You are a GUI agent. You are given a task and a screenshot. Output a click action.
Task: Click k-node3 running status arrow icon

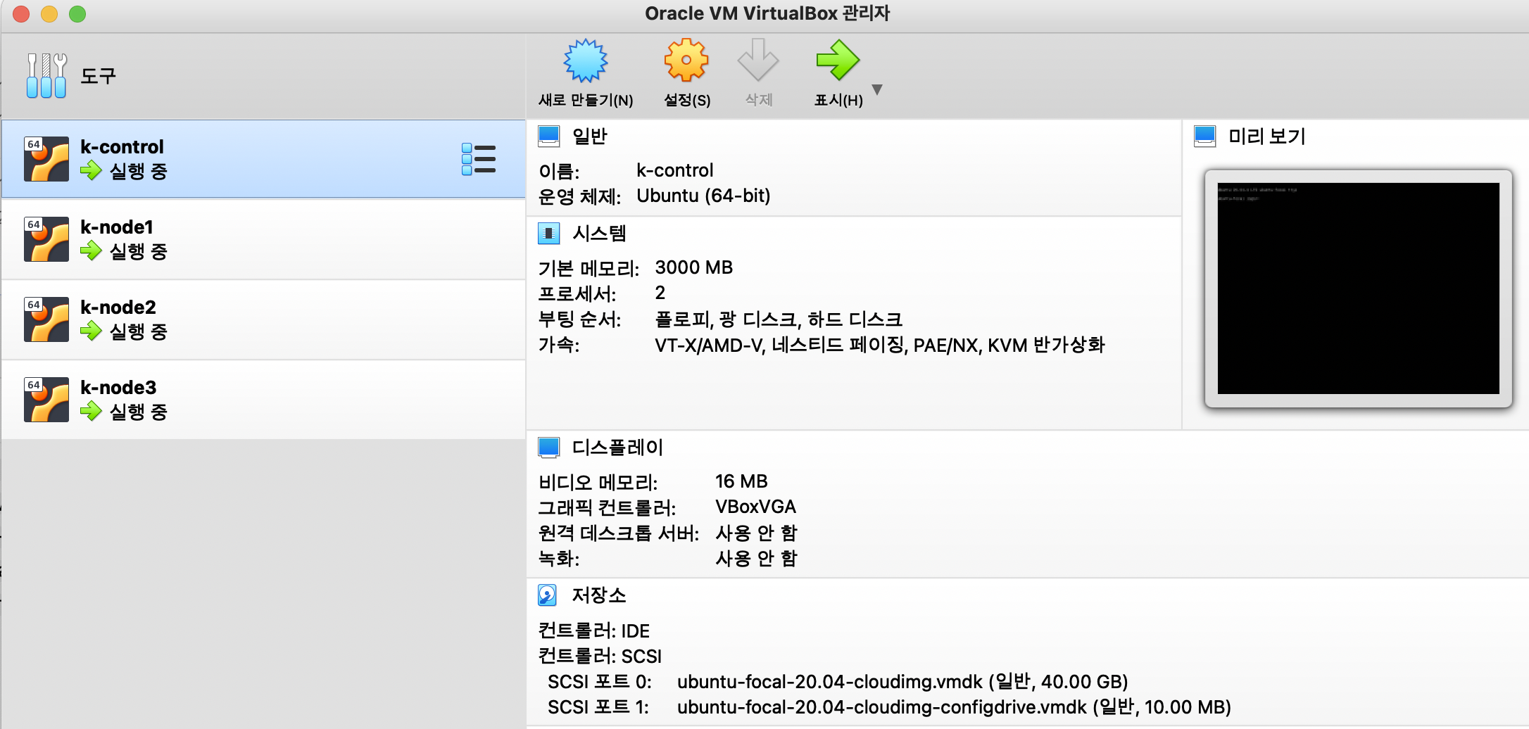tap(91, 411)
